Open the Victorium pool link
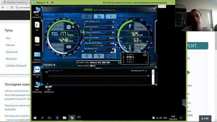This screenshot has height=122, width=217. pos(12,52)
